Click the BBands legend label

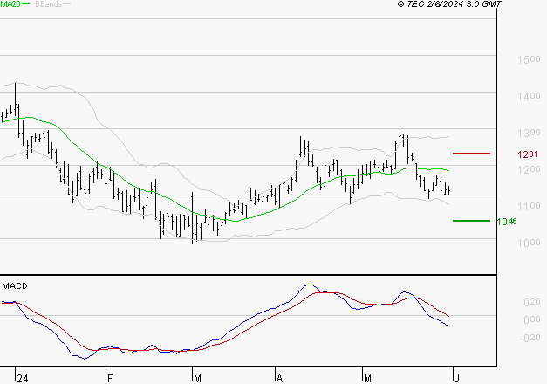coord(49,4)
